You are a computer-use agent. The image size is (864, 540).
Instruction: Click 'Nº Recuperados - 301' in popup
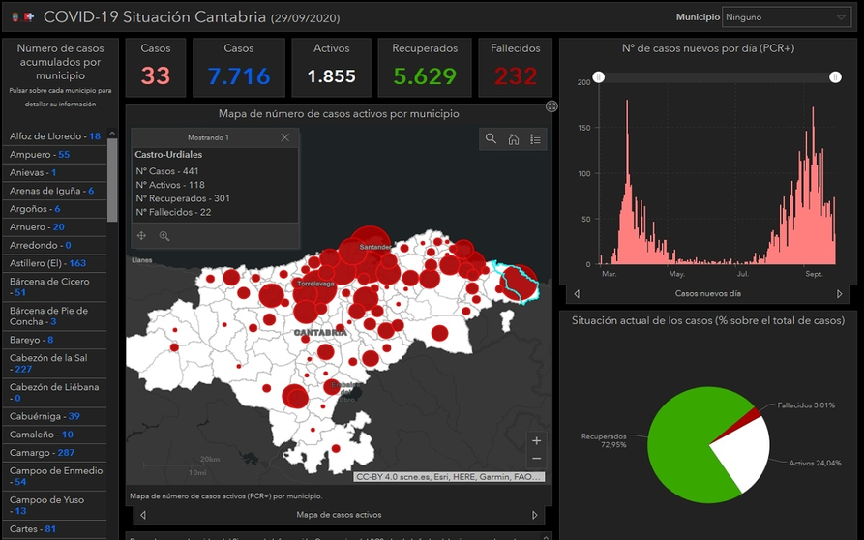(183, 198)
